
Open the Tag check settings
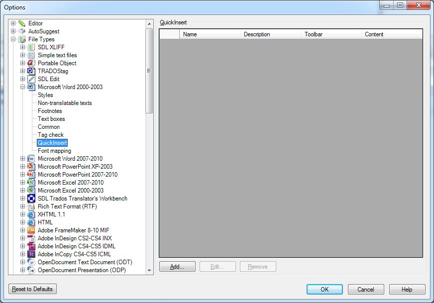[51, 135]
